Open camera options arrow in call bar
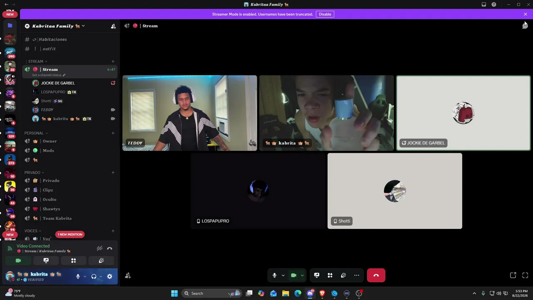Screen dimensions: 533x300 coord(302,275)
